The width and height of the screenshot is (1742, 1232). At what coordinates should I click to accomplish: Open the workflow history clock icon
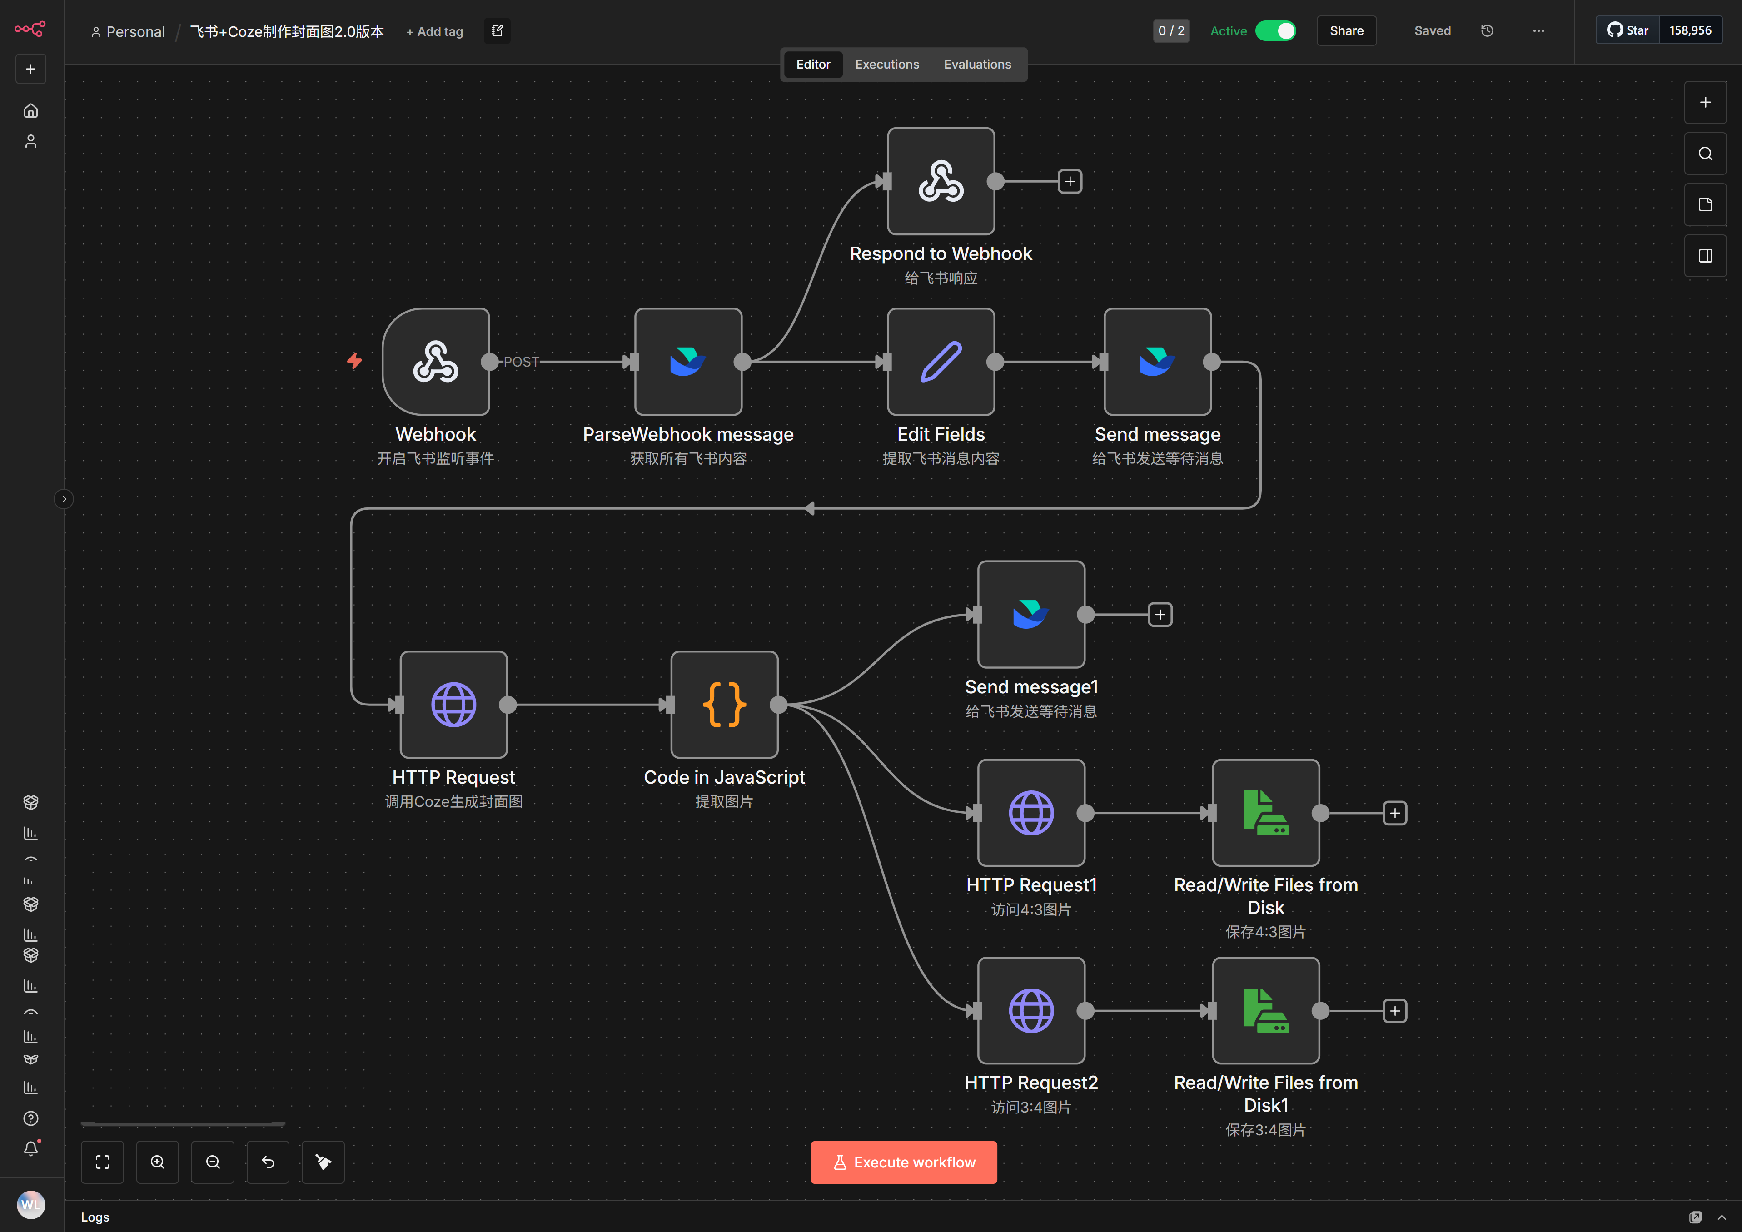tap(1487, 31)
